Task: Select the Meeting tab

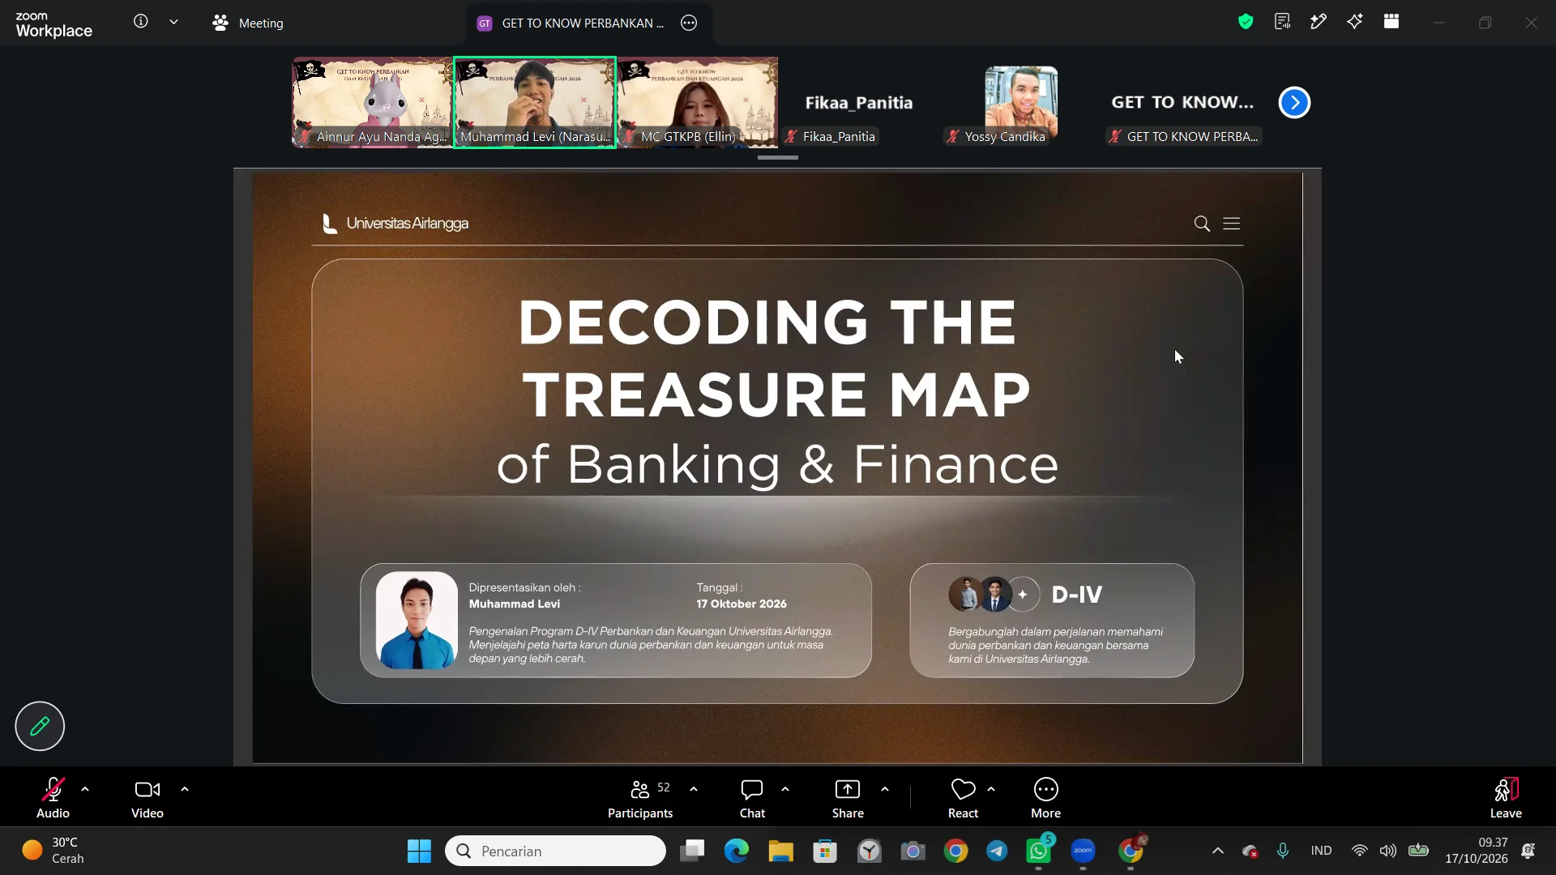Action: click(x=248, y=23)
